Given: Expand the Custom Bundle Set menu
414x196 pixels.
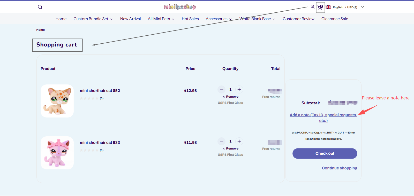Looking at the screenshot, I should click(x=93, y=19).
